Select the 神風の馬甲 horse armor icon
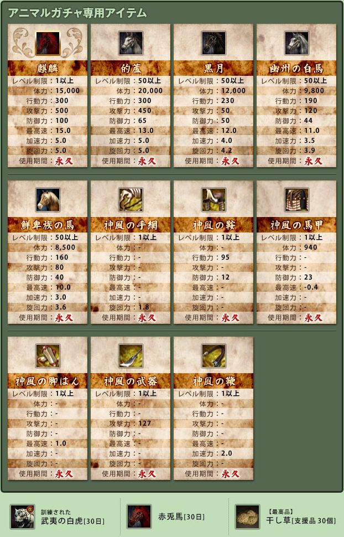 [x=296, y=200]
